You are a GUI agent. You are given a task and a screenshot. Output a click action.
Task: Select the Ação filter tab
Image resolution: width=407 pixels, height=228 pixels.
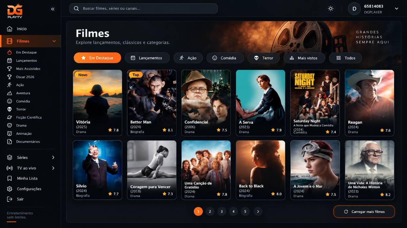coord(188,58)
